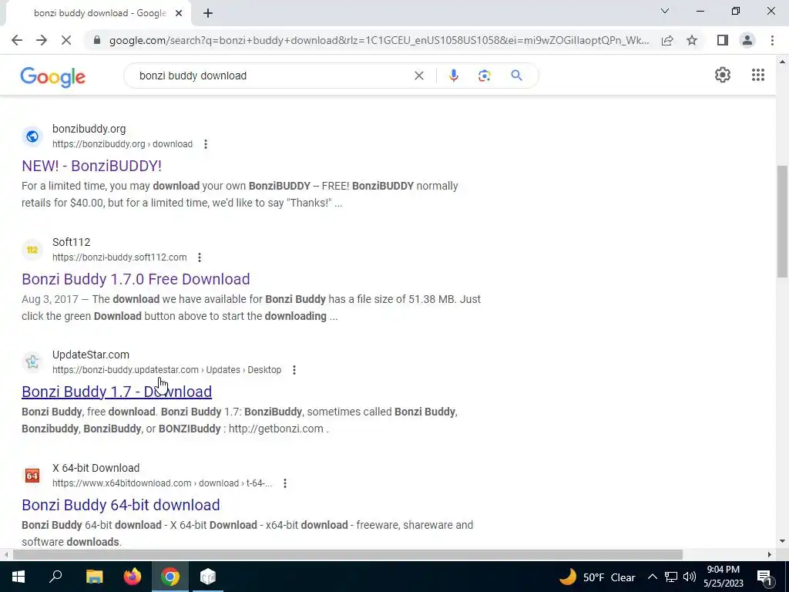The height and width of the screenshot is (592, 789).
Task: Open the weather 50°F Clear widget
Action: 597,577
